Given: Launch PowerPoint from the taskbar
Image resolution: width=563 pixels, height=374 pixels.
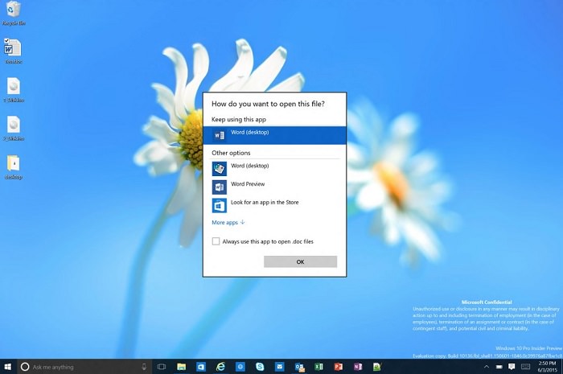Looking at the screenshot, I should click(x=339, y=367).
